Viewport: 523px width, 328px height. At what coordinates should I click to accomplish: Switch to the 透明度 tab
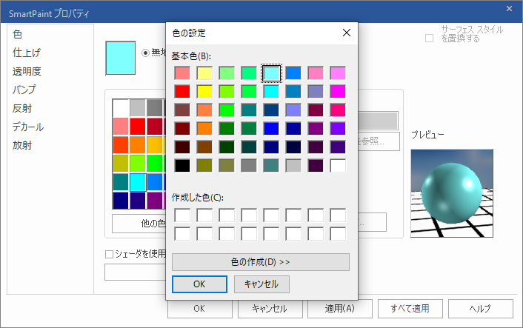(x=27, y=71)
